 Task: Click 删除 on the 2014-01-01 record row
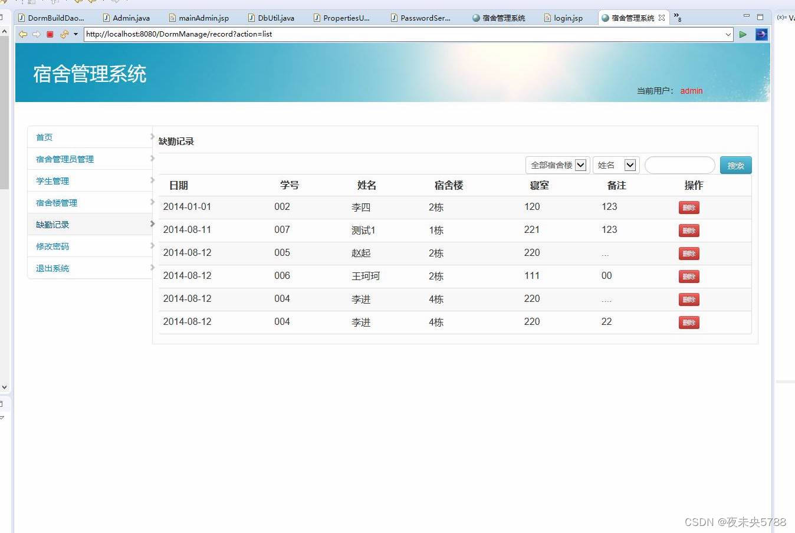pos(688,207)
